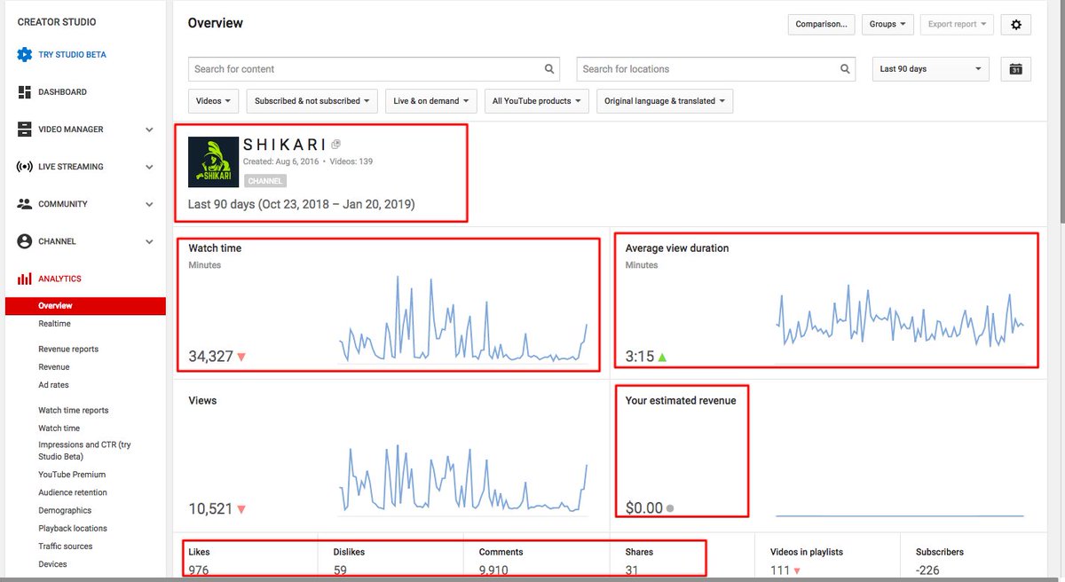Open the Ad rates report

click(53, 385)
